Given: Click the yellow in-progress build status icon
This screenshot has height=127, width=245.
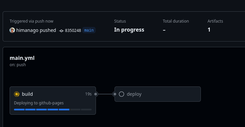Looking at the screenshot, I should click(17, 94).
